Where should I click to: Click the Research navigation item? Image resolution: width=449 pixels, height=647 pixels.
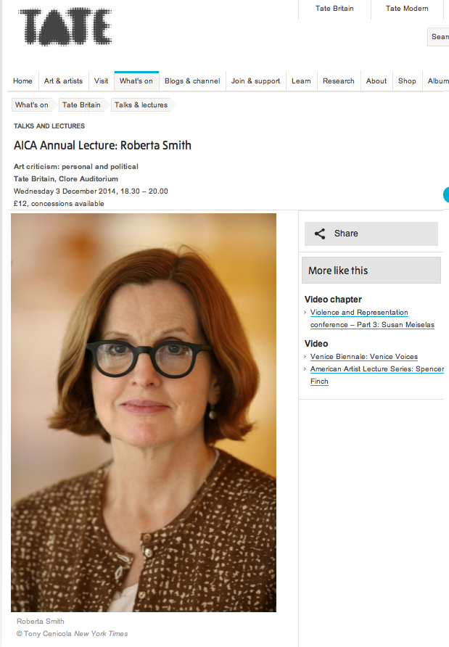[x=339, y=81]
